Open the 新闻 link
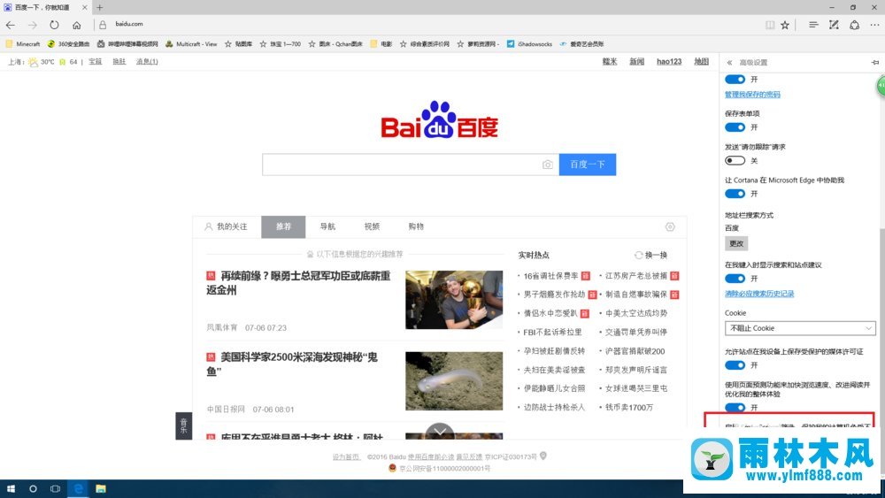This screenshot has height=498, width=885. coord(636,61)
